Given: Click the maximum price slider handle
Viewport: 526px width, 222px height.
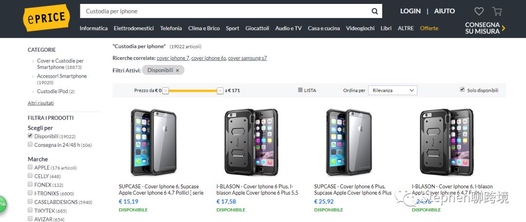Looking at the screenshot, I should (220, 90).
